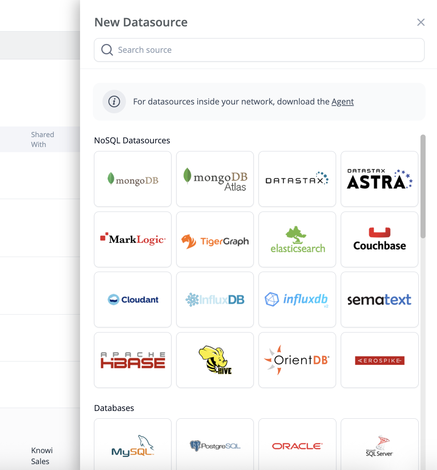Select the Aerospike datasource
Screen dimensions: 437x470
coord(379,360)
